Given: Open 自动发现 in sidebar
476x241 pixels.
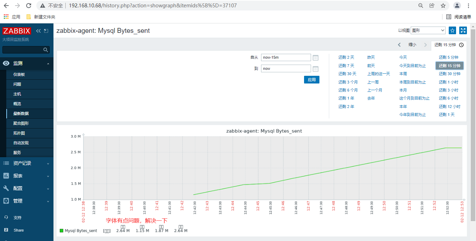Looking at the screenshot, I should click(x=30, y=143).
